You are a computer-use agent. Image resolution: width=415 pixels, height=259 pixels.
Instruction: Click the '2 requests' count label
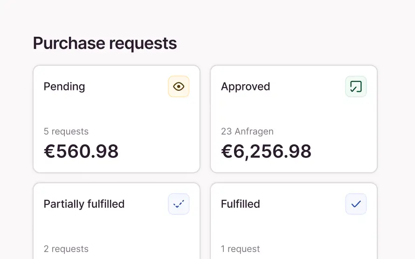66,249
